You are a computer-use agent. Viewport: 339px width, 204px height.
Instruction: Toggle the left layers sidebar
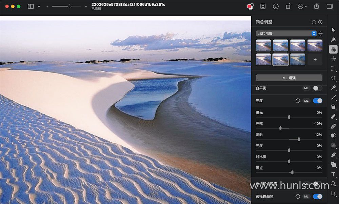click(x=31, y=6)
